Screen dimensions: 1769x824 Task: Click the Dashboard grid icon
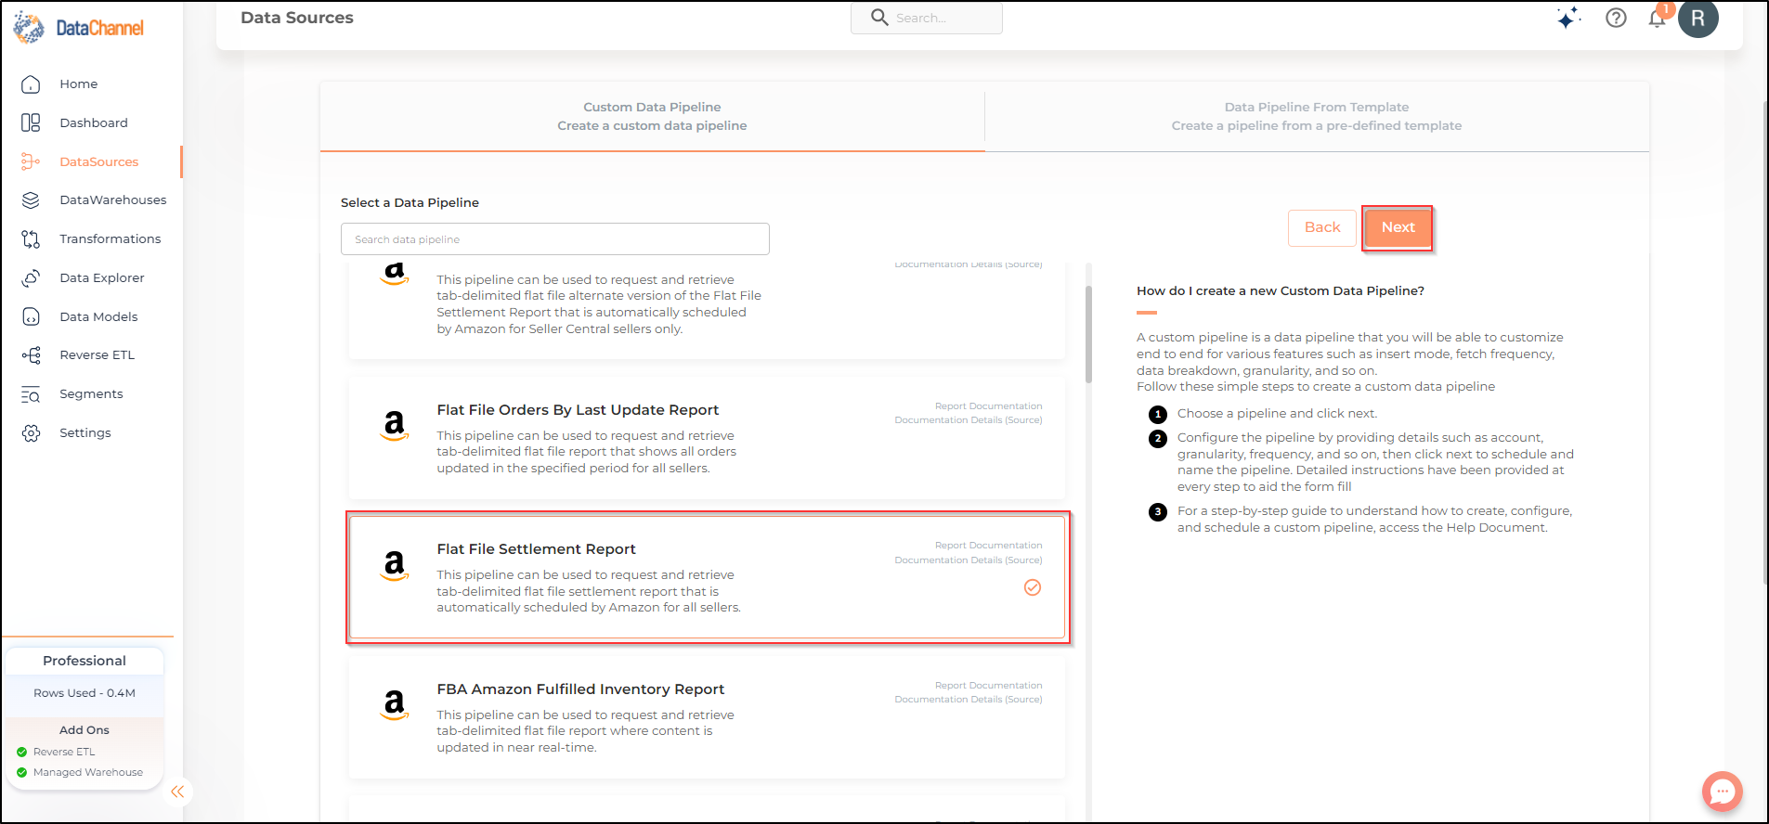(x=31, y=122)
